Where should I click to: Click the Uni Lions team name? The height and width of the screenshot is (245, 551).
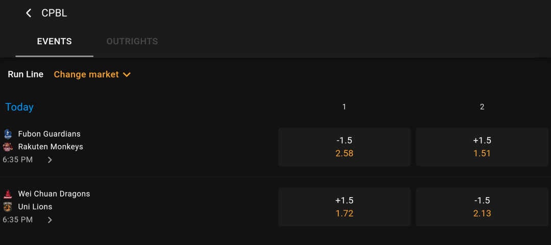pos(35,207)
